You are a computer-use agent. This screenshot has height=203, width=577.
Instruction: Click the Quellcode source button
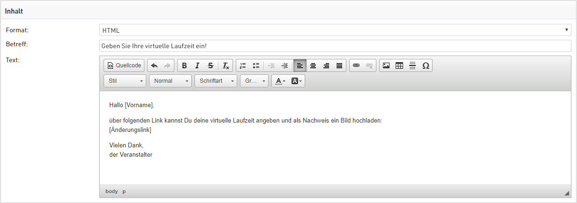coord(124,65)
